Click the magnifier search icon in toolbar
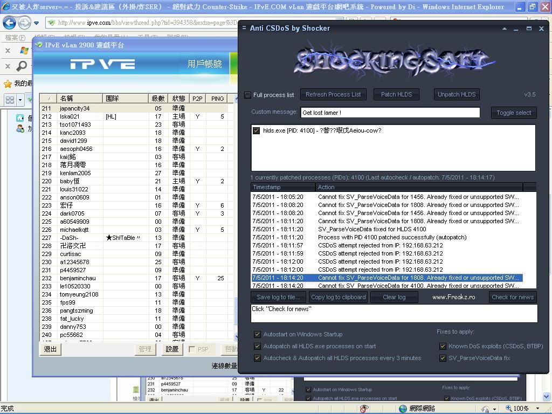 pyautogui.click(x=22, y=66)
